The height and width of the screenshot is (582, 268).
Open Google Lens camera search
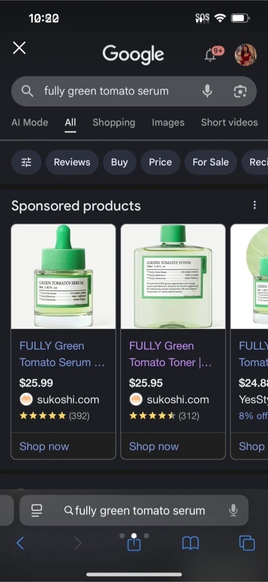[240, 91]
